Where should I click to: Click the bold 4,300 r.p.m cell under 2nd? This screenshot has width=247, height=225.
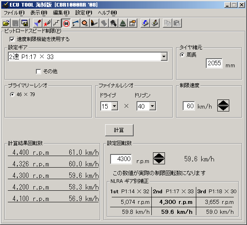coord(176,202)
